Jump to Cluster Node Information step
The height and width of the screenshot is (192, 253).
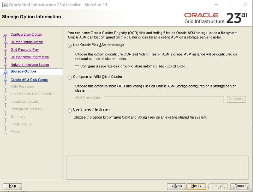pyautogui.click(x=30, y=57)
